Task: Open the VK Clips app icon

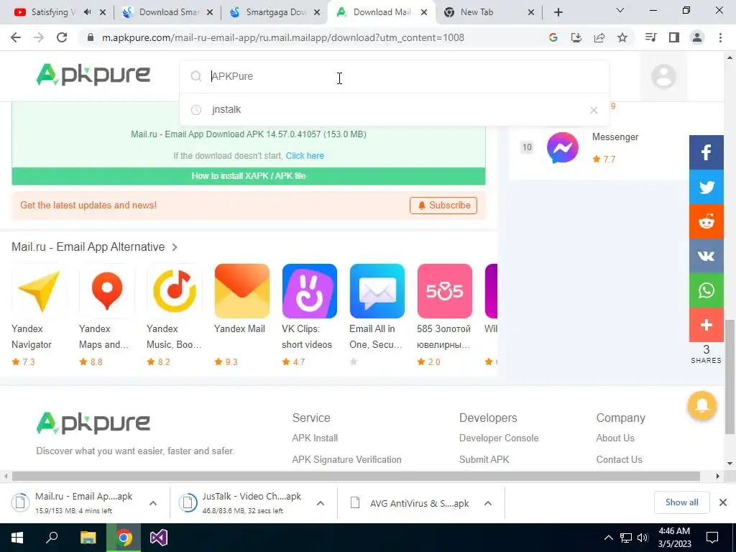Action: [x=309, y=291]
